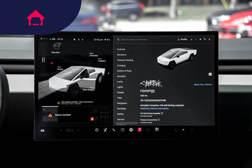Tap Open Tailgate on truck

102,60
